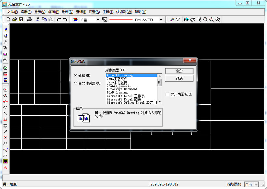Select the hexagon polygon tool
The width and height of the screenshot is (267, 189).
click(6, 90)
